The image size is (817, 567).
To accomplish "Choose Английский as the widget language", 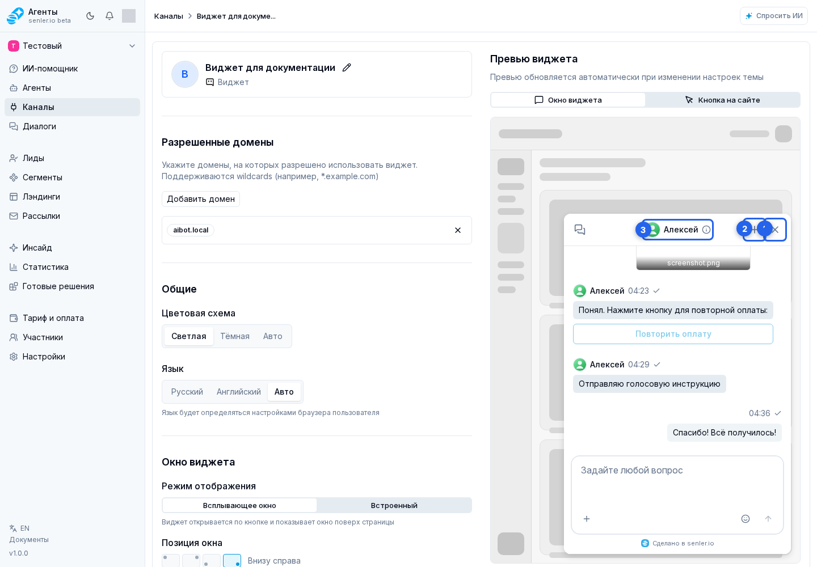I will 239,392.
